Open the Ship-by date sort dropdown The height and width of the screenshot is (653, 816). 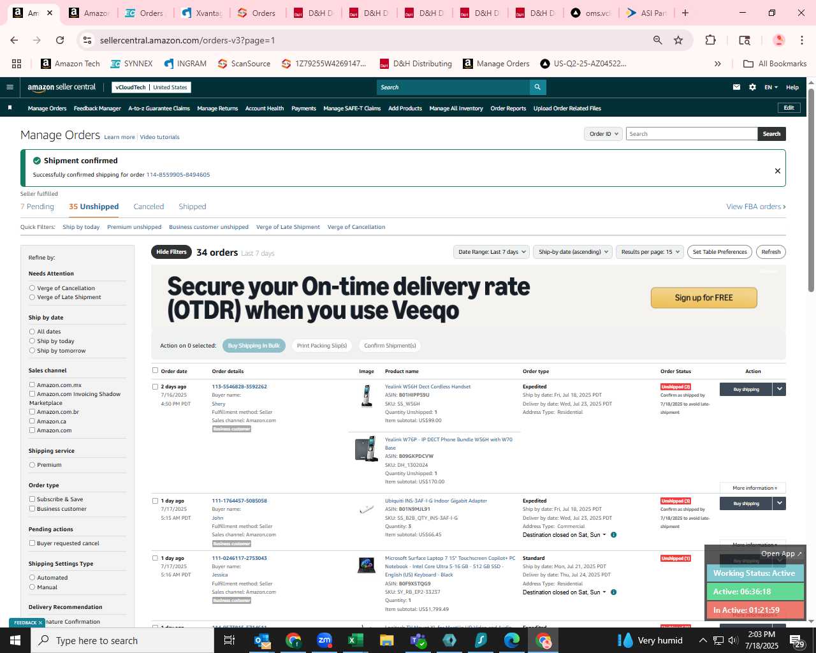pos(573,252)
